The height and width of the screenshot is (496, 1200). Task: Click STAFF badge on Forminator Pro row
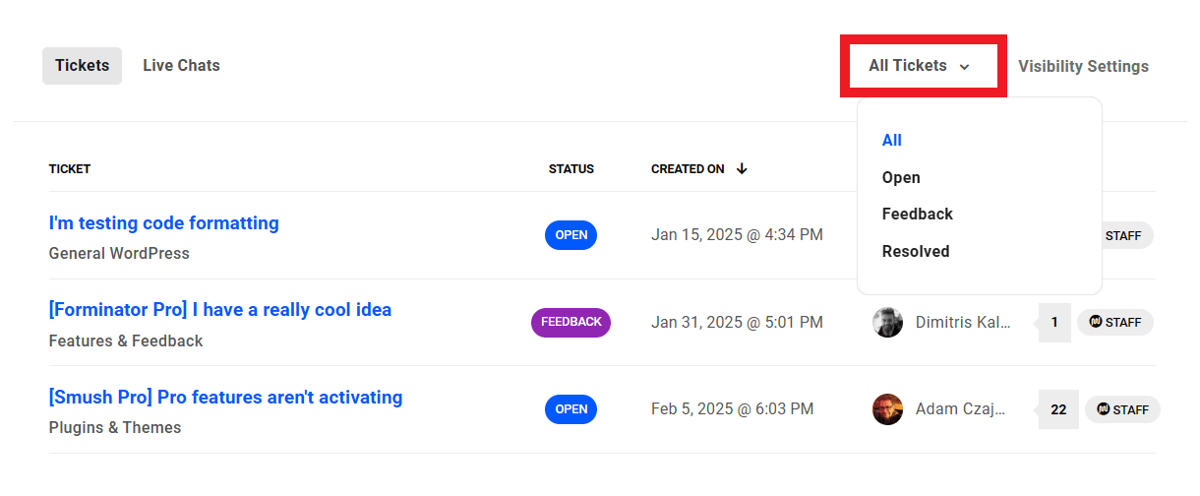click(x=1115, y=323)
